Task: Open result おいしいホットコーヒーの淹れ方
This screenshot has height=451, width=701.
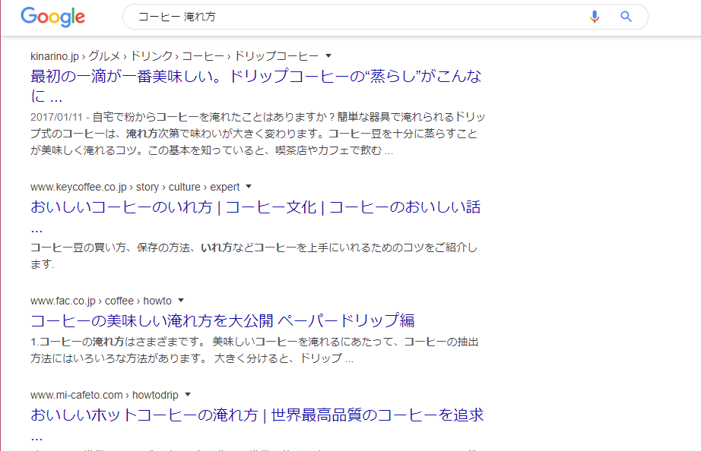Action: (257, 424)
